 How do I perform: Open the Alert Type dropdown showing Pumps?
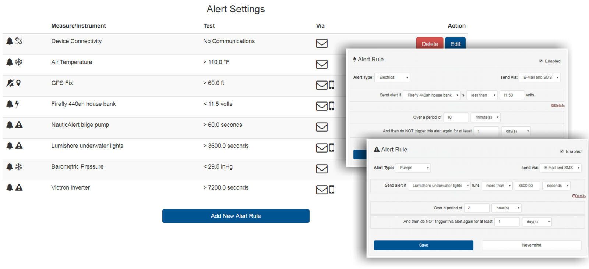point(414,168)
